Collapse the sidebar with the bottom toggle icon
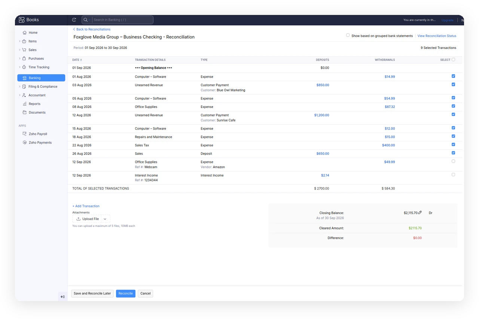The height and width of the screenshot is (319, 479). point(62,297)
